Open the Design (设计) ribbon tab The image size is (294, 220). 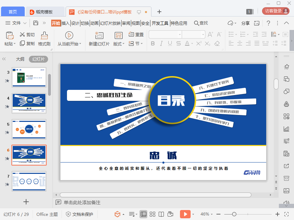(75, 23)
